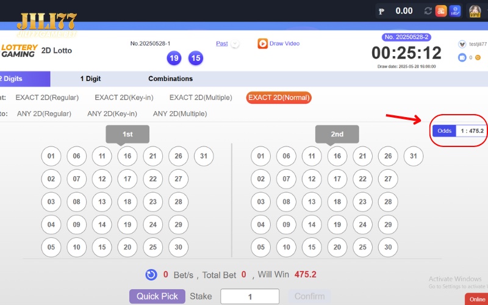488x305 pixels.
Task: Click the Odds label button
Action: tap(445, 131)
